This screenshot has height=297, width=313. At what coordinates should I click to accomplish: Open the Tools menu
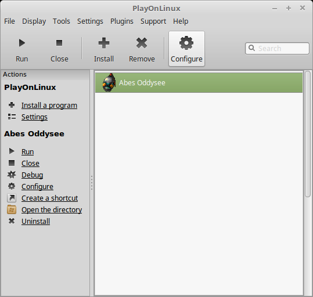(62, 21)
